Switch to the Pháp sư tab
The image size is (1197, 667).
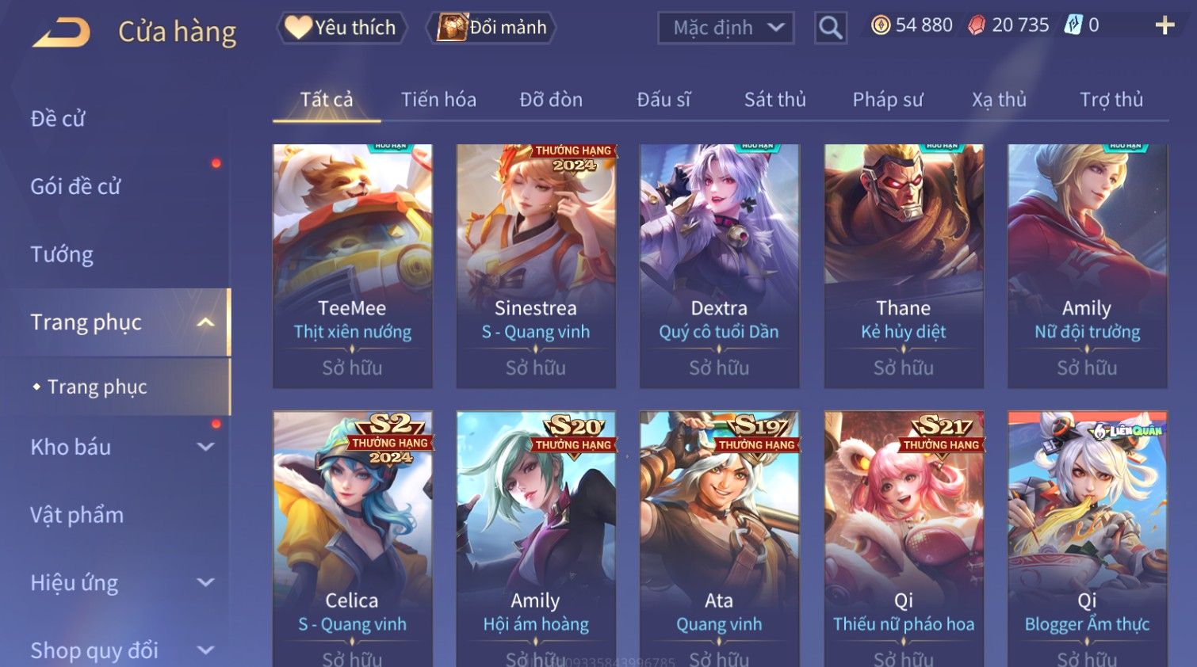click(x=888, y=99)
